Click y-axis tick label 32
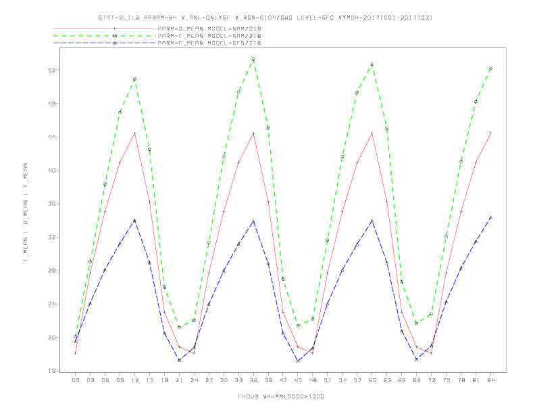 tap(53, 237)
